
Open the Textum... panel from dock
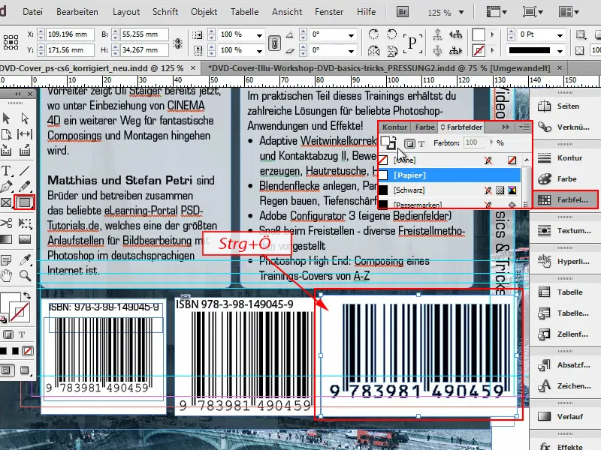(x=566, y=231)
